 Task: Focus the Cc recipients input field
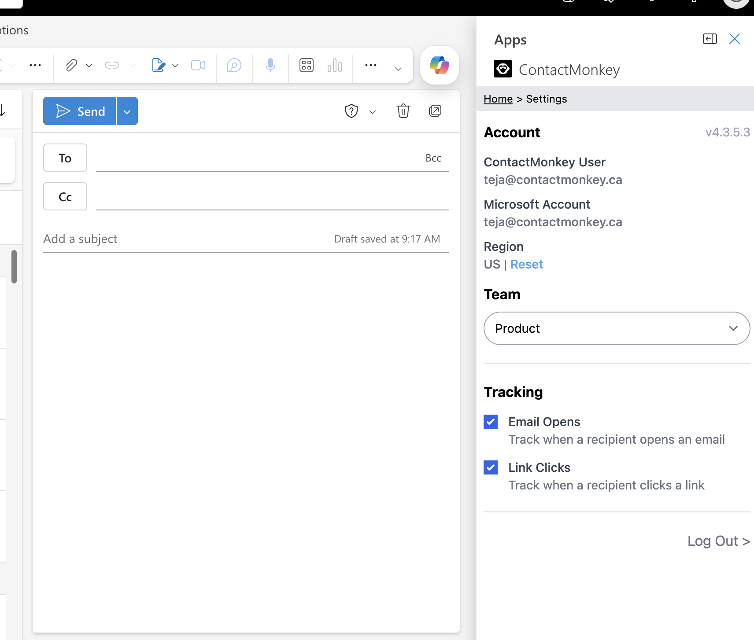pos(273,197)
